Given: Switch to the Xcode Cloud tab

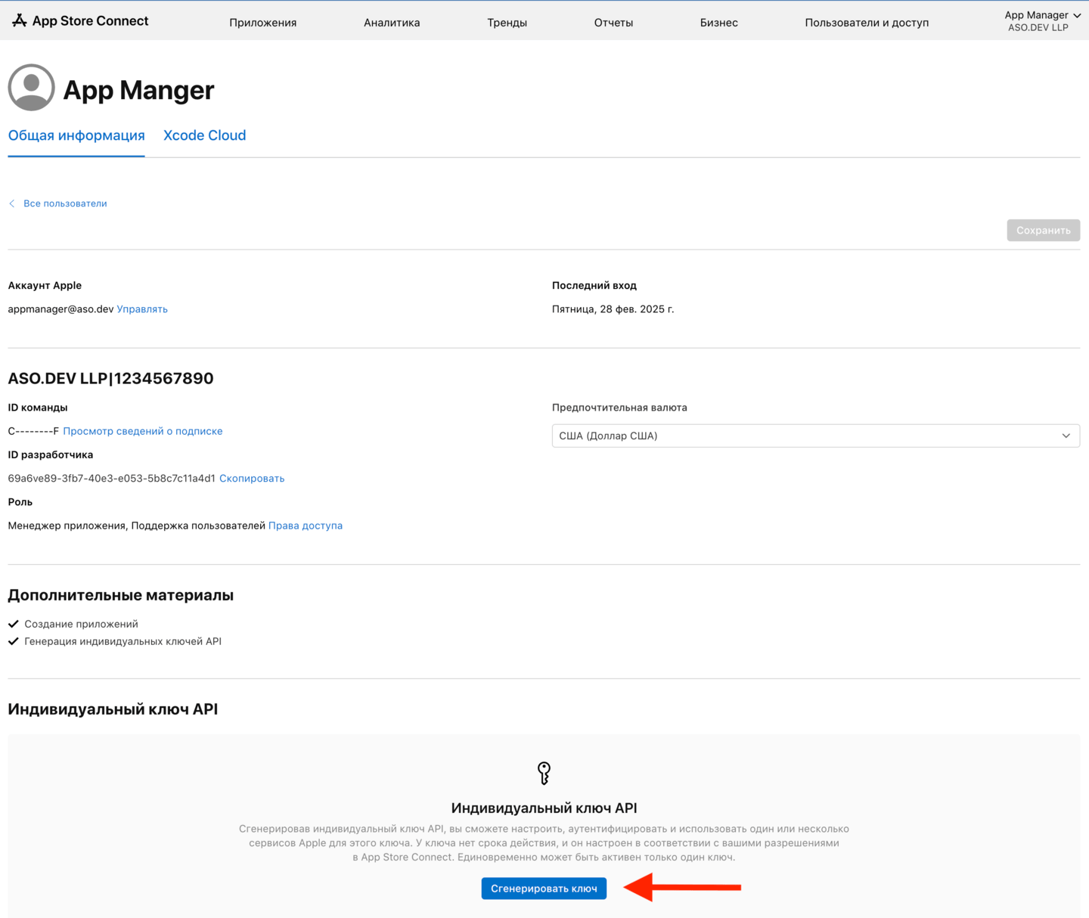Looking at the screenshot, I should point(204,135).
